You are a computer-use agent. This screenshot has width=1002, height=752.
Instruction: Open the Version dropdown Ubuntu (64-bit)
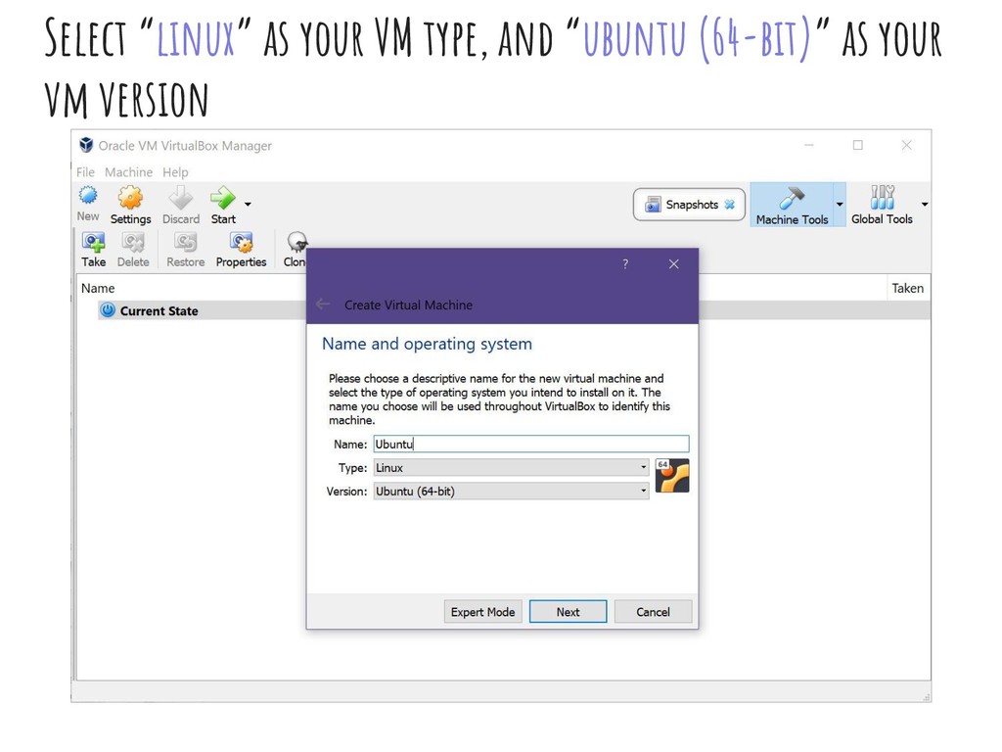pyautogui.click(x=511, y=492)
